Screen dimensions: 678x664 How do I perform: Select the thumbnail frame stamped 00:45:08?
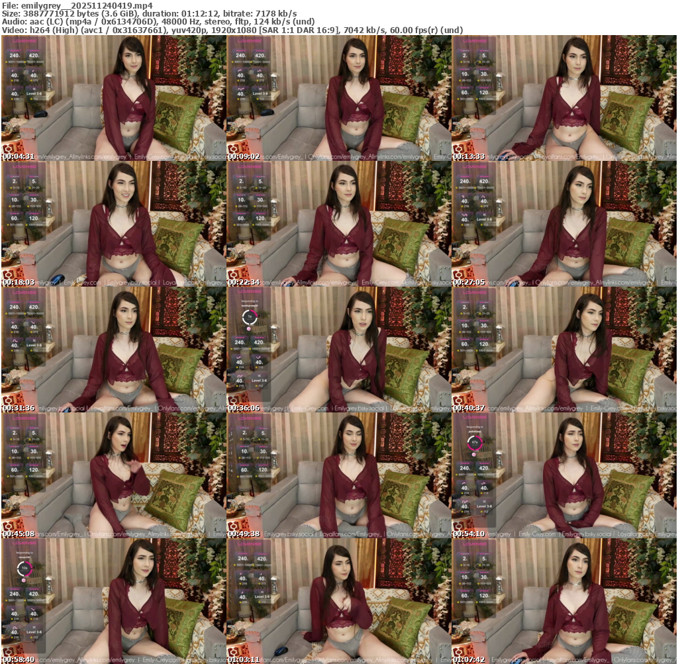click(114, 475)
